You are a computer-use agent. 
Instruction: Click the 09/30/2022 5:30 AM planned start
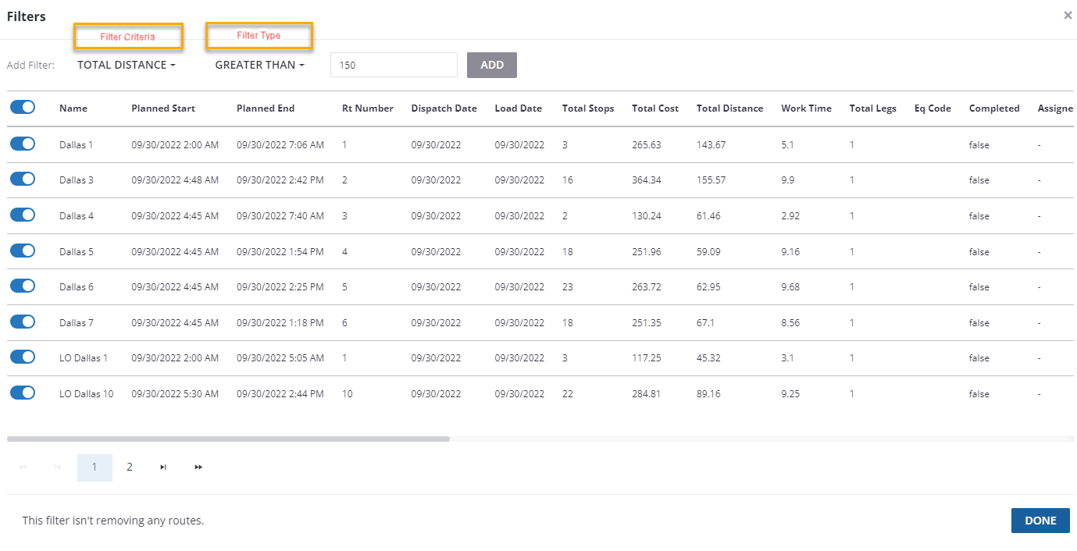175,394
